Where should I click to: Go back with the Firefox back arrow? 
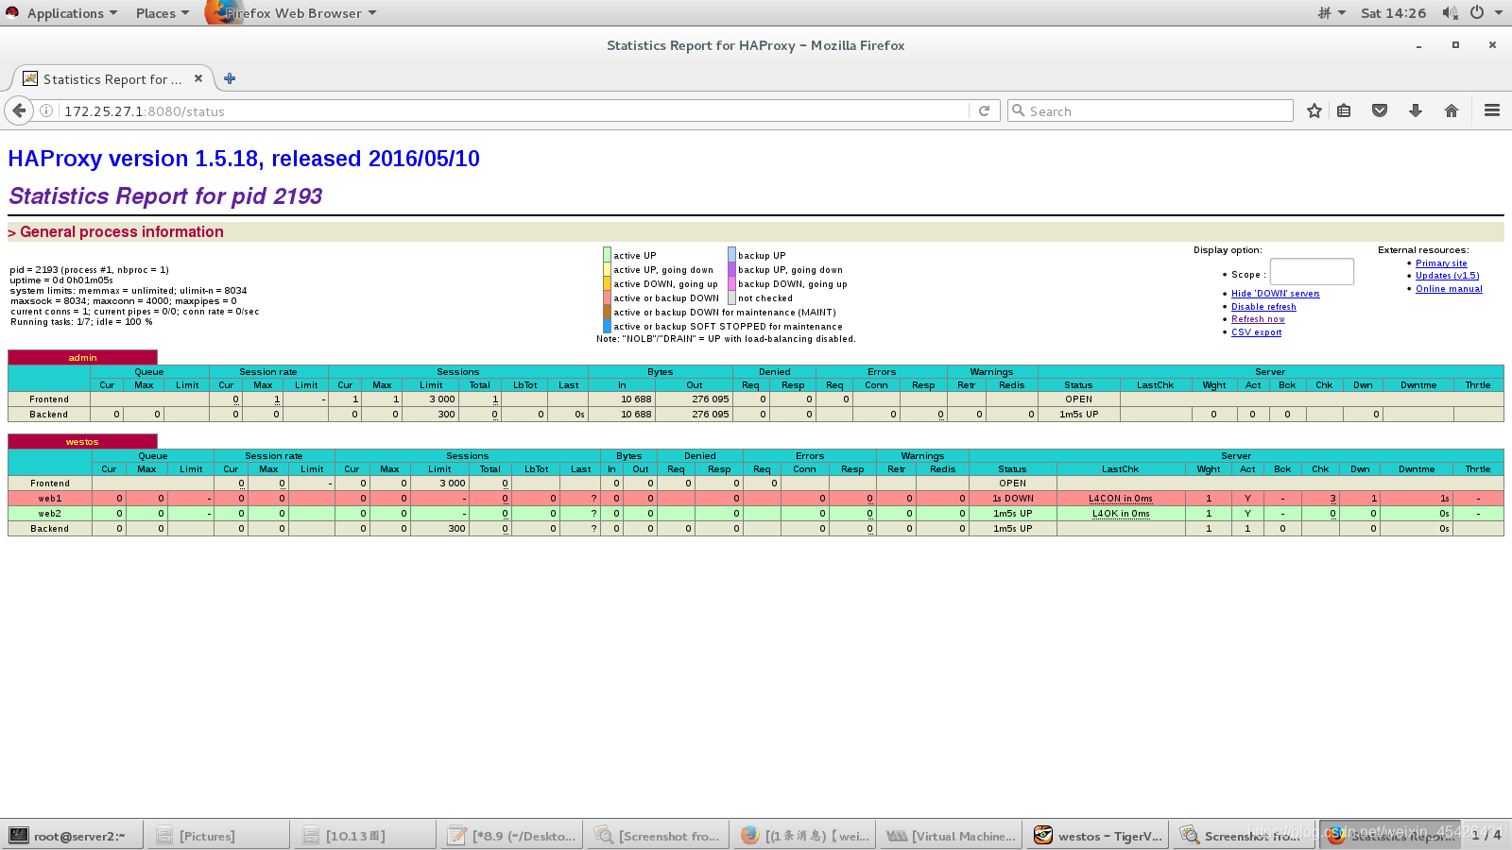point(19,110)
